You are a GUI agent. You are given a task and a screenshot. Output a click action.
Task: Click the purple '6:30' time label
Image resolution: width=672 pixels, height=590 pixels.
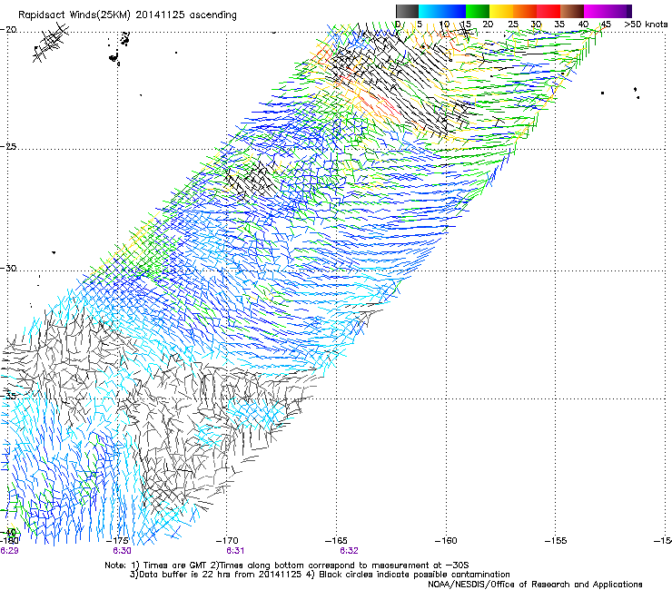122,551
